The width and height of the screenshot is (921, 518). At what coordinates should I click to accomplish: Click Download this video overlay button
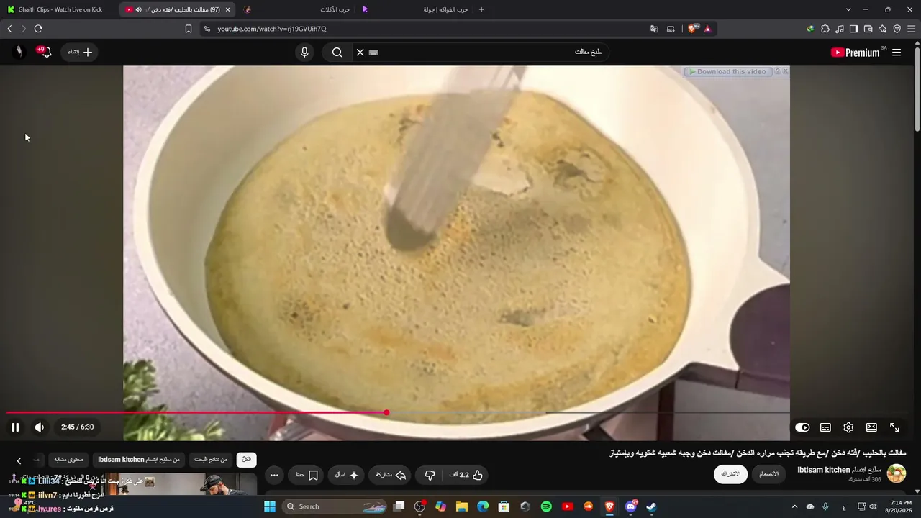pyautogui.click(x=727, y=71)
